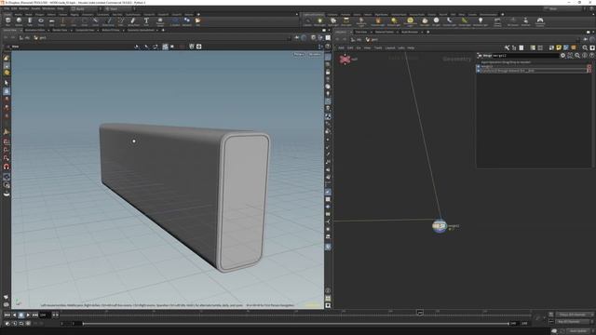Open the Persp viewport camera dropdown
Image resolution: width=596 pixels, height=335 pixels.
[299, 54]
